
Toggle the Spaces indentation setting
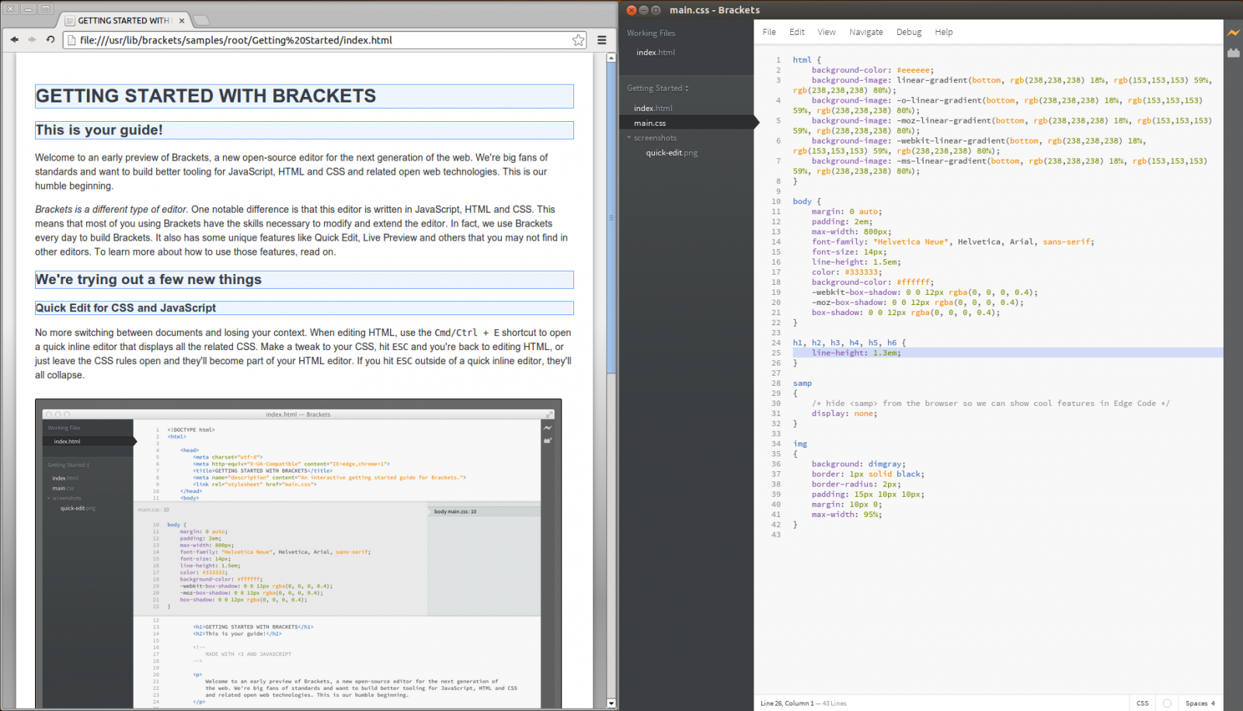pyautogui.click(x=1196, y=703)
